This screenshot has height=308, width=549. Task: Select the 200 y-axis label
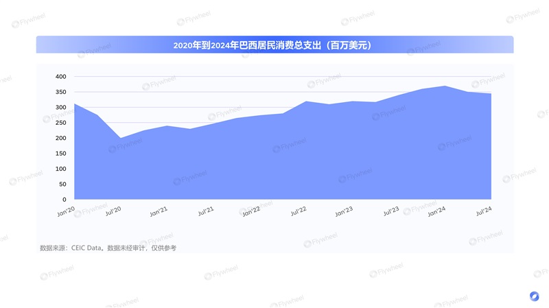[x=60, y=139]
